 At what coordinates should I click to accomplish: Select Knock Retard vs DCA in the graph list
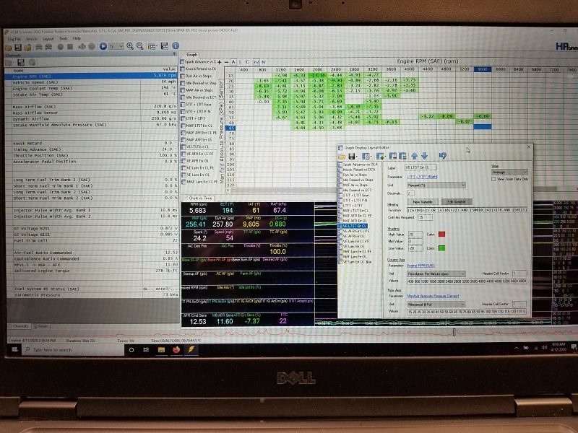[x=198, y=69]
